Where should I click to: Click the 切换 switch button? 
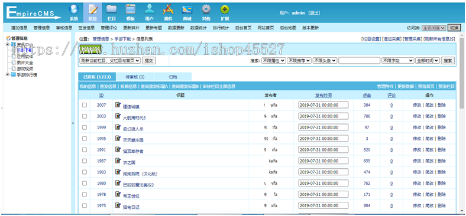(454, 28)
